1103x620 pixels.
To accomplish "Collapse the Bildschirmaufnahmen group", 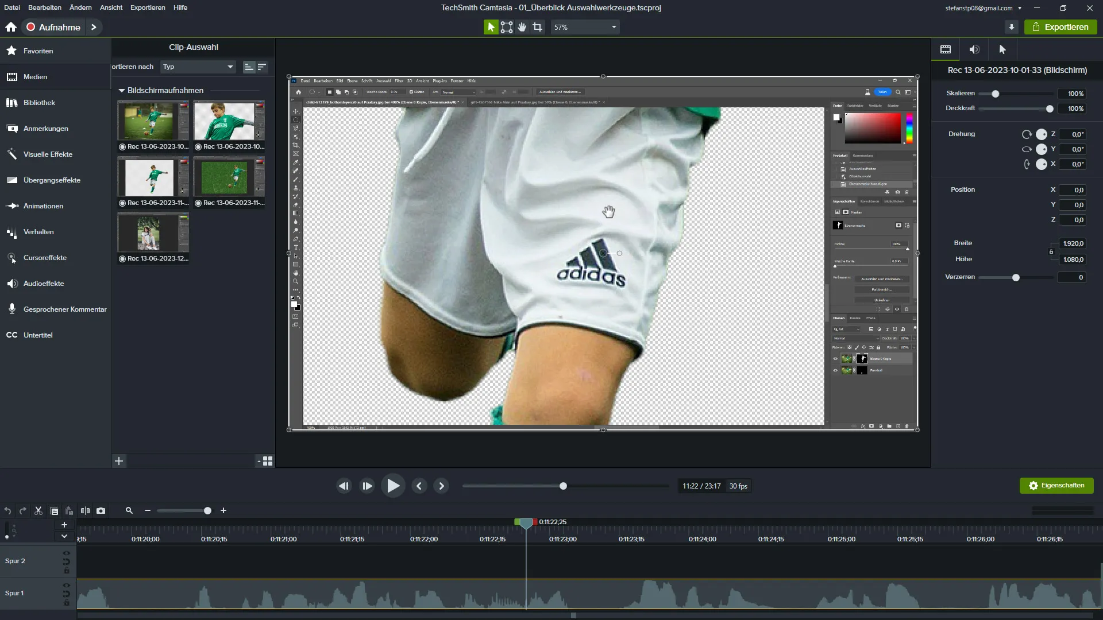I will 122,90.
